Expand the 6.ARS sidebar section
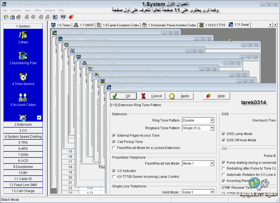Image resolution: width=280 pixels, height=203 pixels. point(23,149)
